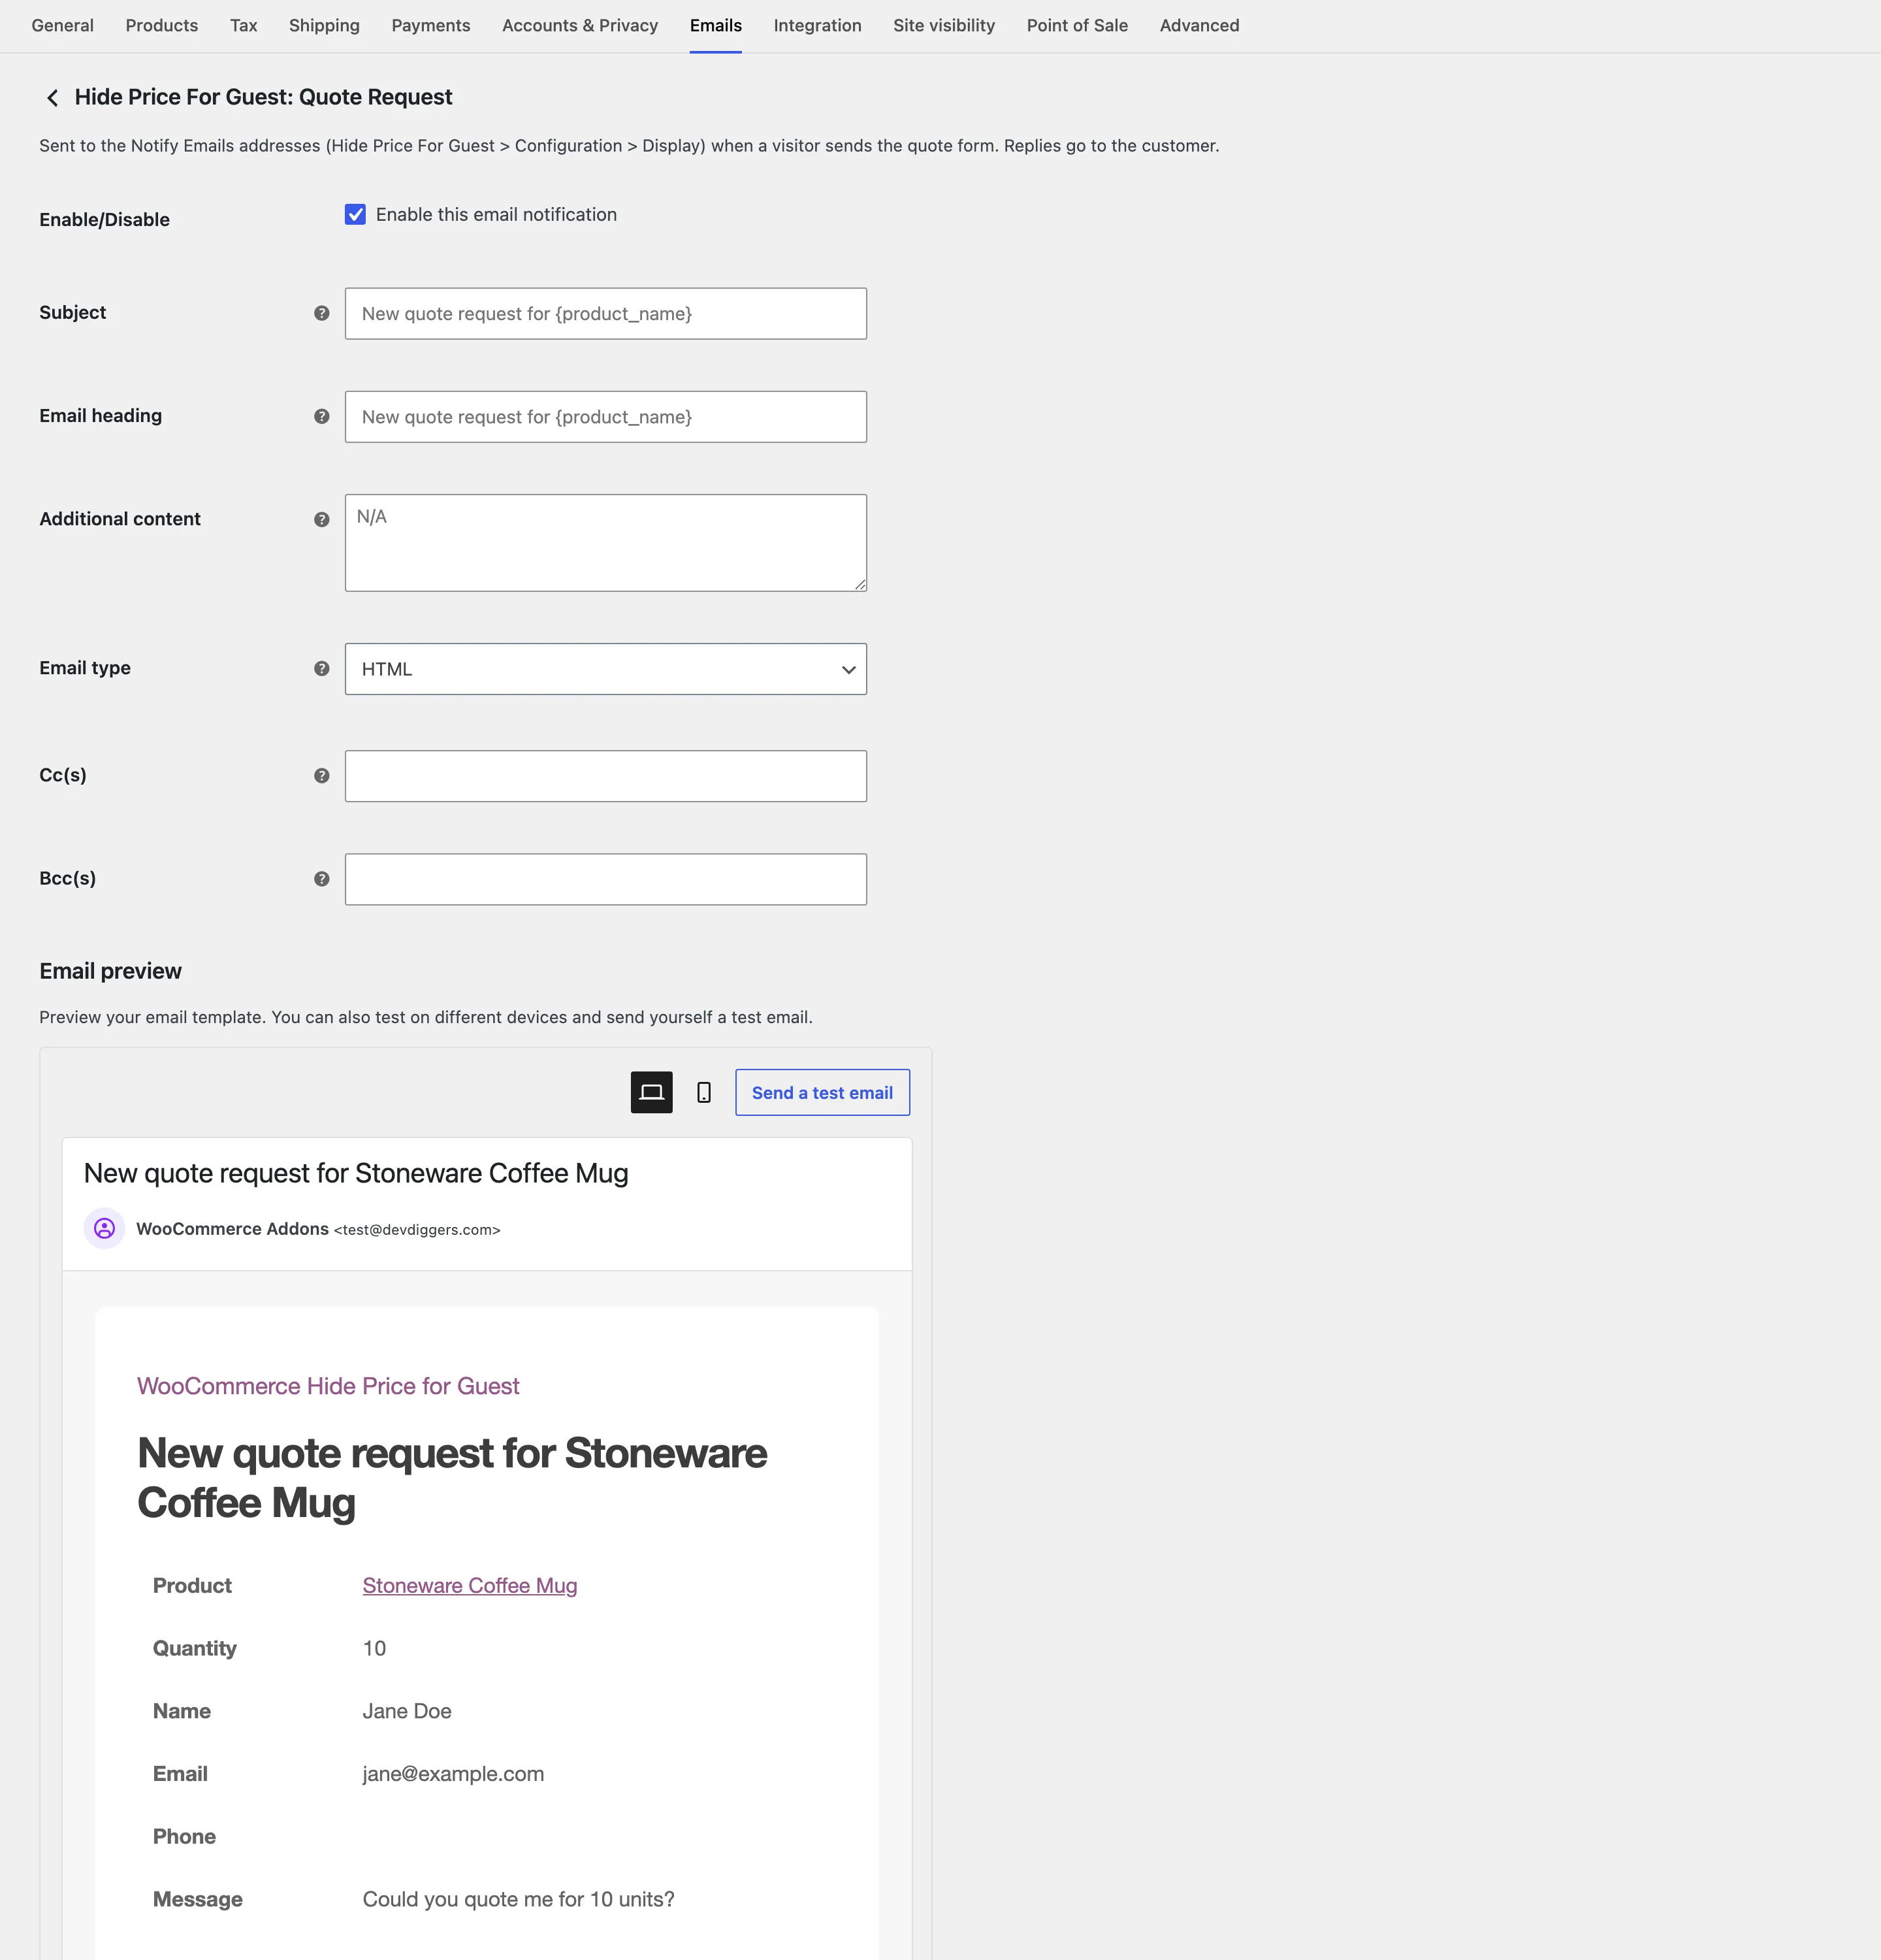Open the Point of Sale tab
The image size is (1881, 1960).
point(1078,25)
